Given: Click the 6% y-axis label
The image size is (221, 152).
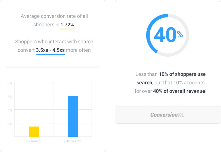Looking at the screenshot, I should 10,97.
